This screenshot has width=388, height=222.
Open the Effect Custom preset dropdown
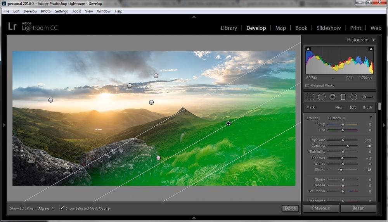coord(336,118)
